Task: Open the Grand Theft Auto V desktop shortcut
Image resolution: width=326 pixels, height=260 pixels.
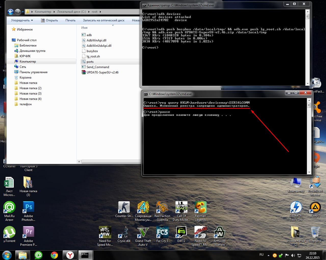Action: [x=143, y=233]
